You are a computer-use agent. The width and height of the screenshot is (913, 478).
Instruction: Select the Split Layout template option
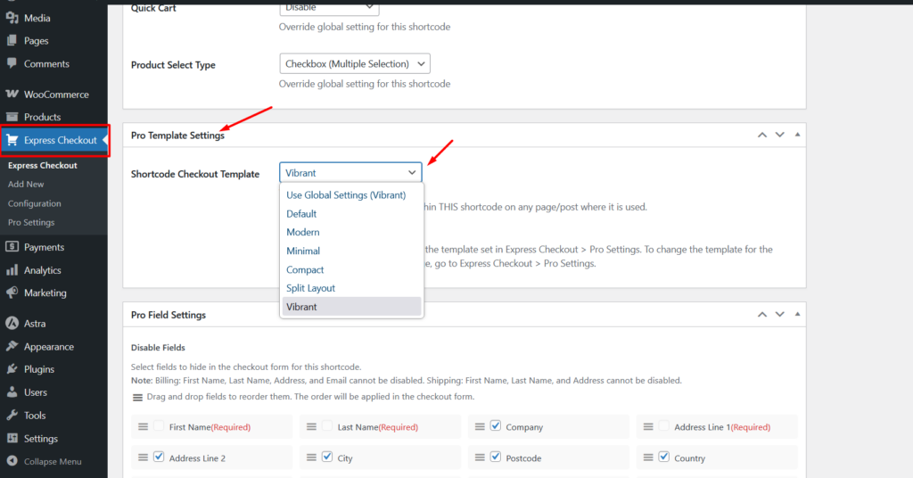(310, 288)
